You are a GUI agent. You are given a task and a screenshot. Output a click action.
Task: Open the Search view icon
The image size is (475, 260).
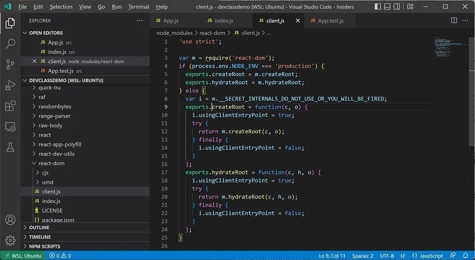(10, 44)
